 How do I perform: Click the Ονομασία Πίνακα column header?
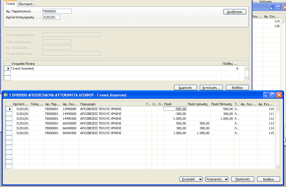pyautogui.click(x=116, y=64)
